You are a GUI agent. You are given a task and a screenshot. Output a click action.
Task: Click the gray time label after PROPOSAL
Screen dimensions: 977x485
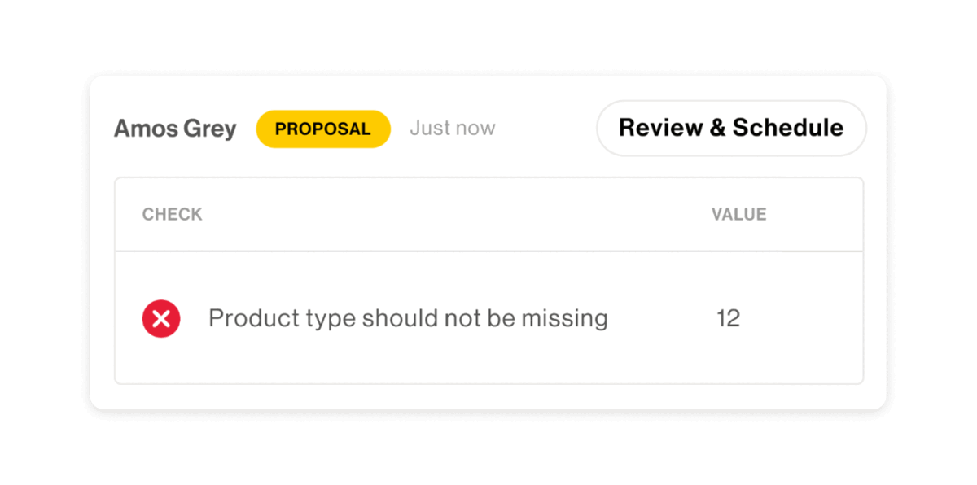coord(452,129)
